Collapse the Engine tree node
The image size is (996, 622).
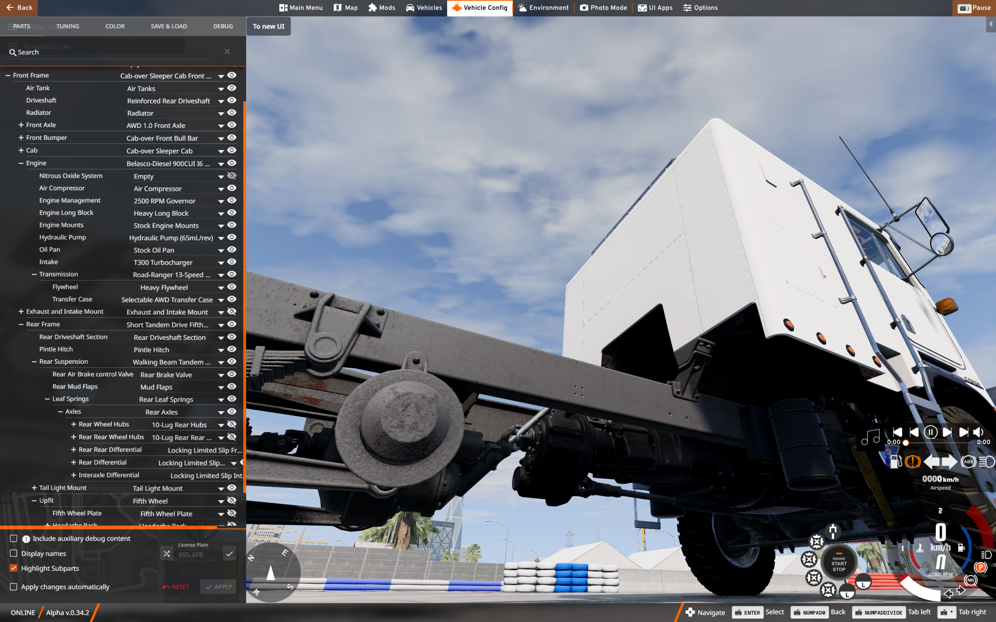coord(21,163)
